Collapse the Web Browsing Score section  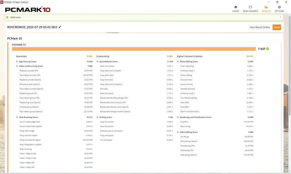pyautogui.click(x=17, y=117)
